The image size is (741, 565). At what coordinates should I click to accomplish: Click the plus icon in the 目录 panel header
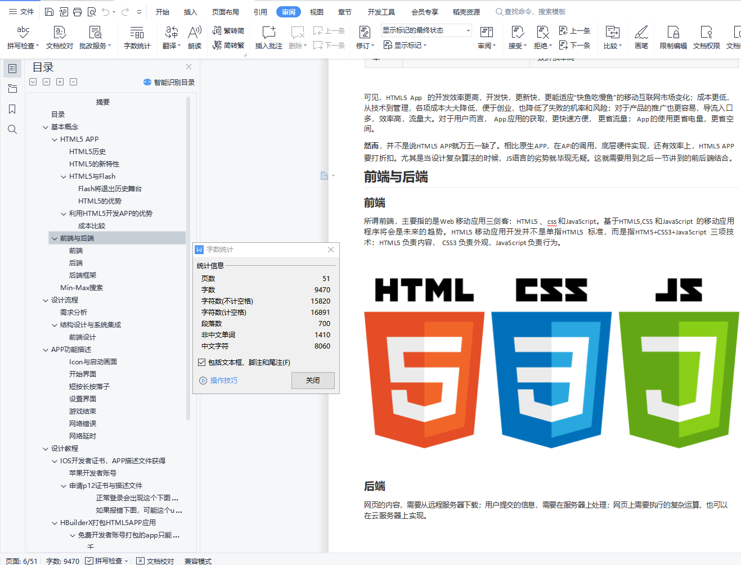coord(60,82)
